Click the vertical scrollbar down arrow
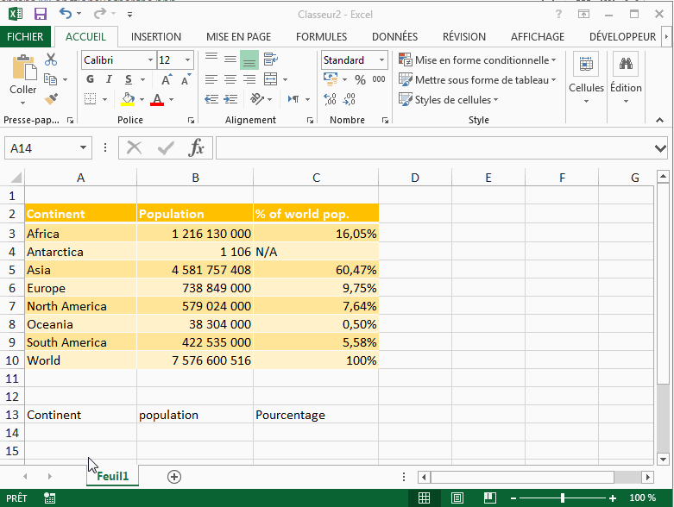674x507 pixels. (664, 459)
